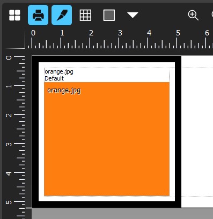Click the four-square thumbnail layout icon
The height and width of the screenshot is (219, 213).
click(14, 15)
